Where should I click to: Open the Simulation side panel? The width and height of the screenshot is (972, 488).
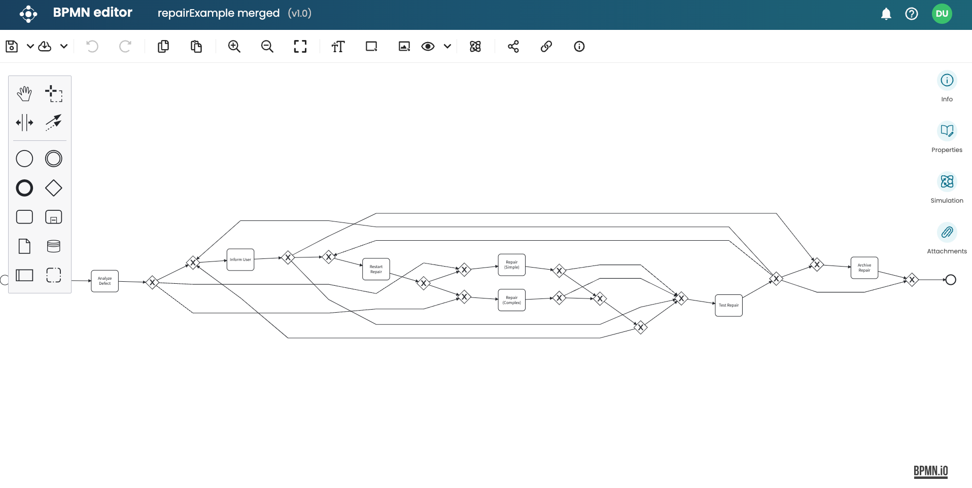(947, 182)
